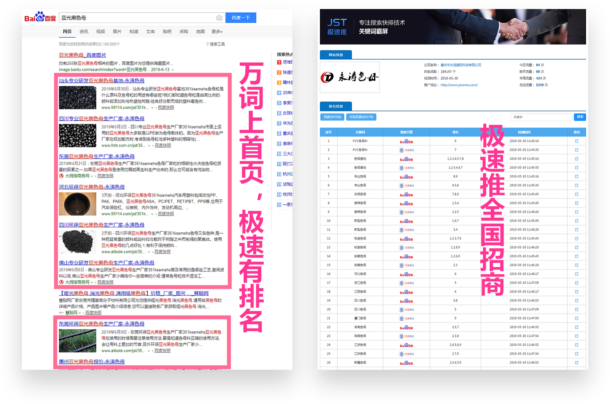Switch to the 地图 tab
This screenshot has width=610, height=404.
coord(200,31)
